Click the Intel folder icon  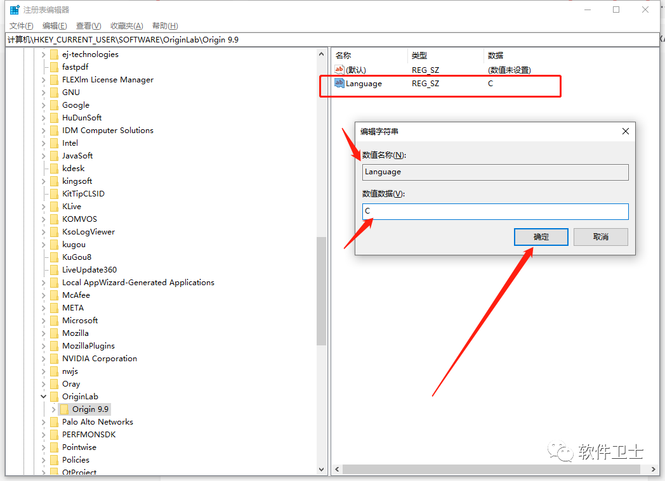pos(55,143)
